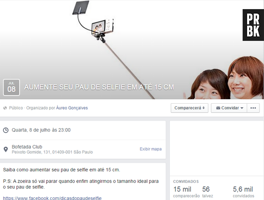Click the address Peixoto Gomide, 131 São Paulo
The image size is (264, 200).
point(52,152)
